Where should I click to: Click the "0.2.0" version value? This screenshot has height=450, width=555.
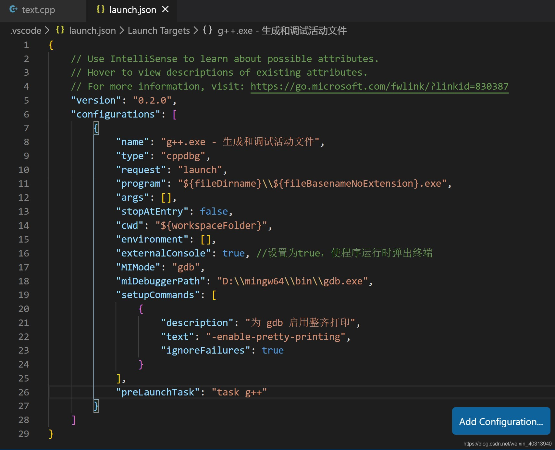pos(152,100)
